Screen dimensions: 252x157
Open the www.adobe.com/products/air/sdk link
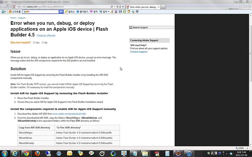69,114
